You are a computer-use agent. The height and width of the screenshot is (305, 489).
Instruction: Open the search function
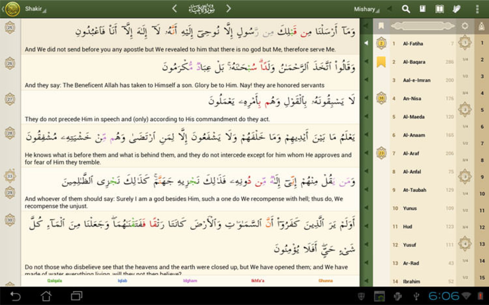point(406,9)
